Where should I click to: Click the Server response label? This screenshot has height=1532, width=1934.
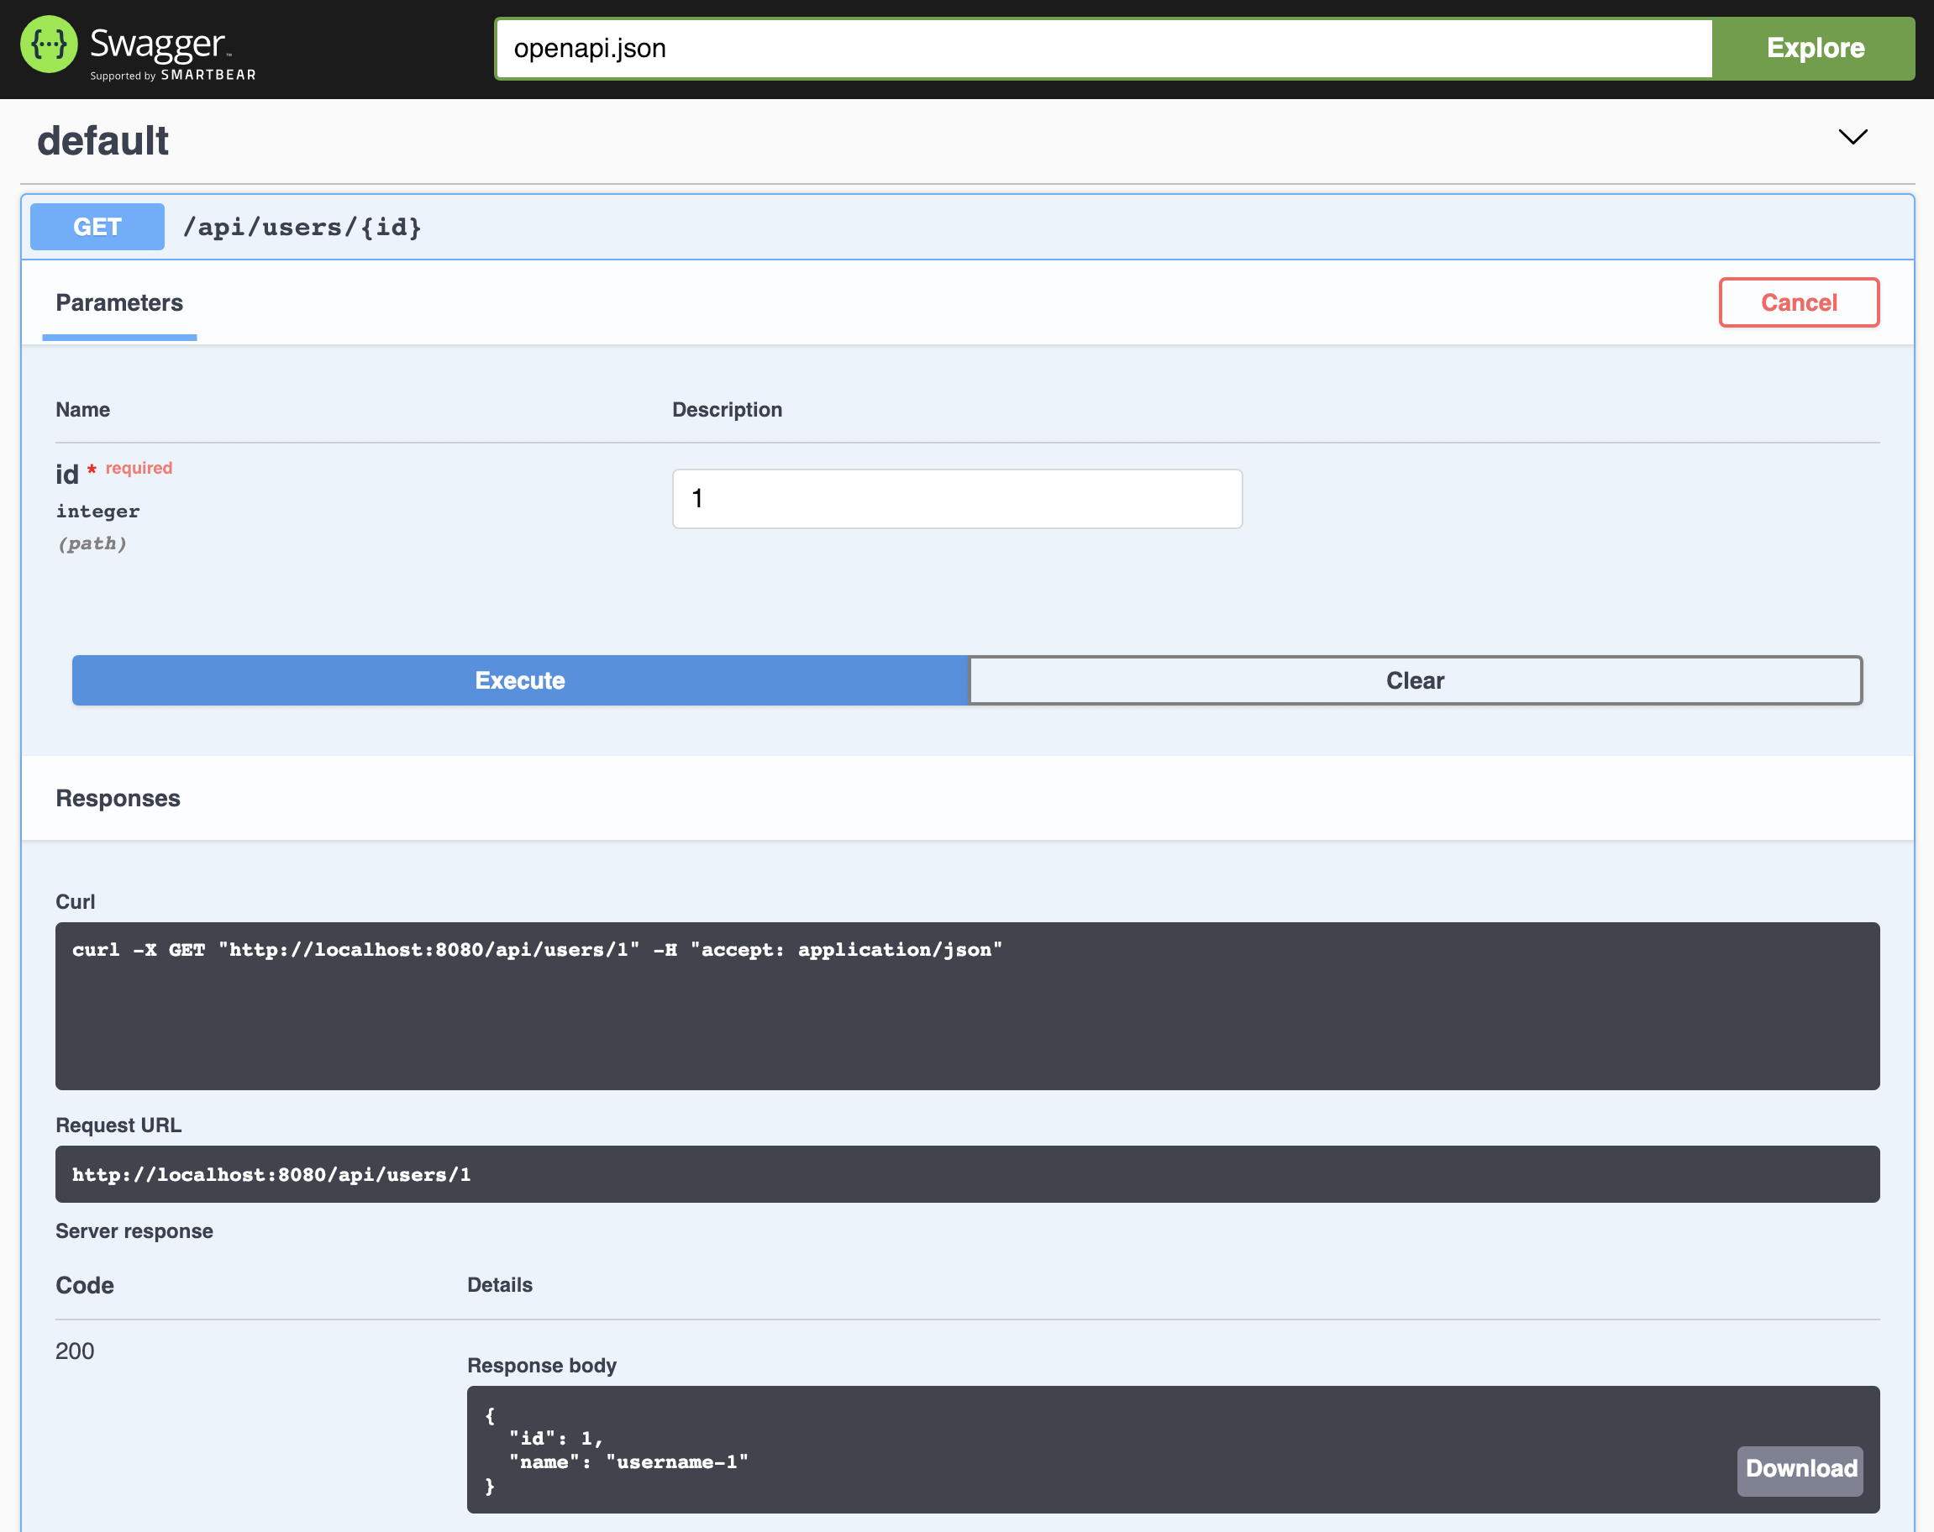(134, 1230)
